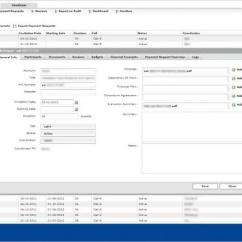This screenshot has width=242, height=242.
Task: Click into the Proposal file field
Action: [185, 71]
